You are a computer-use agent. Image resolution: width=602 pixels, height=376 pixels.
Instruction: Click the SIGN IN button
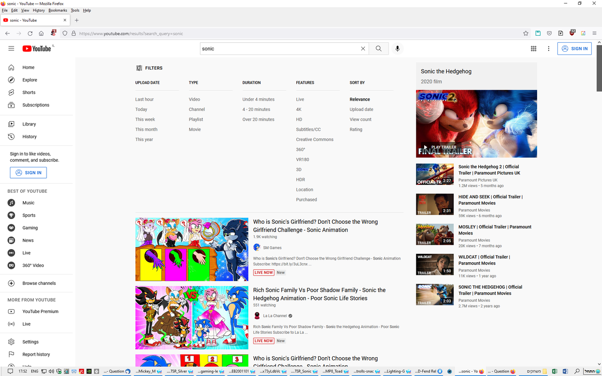click(574, 48)
